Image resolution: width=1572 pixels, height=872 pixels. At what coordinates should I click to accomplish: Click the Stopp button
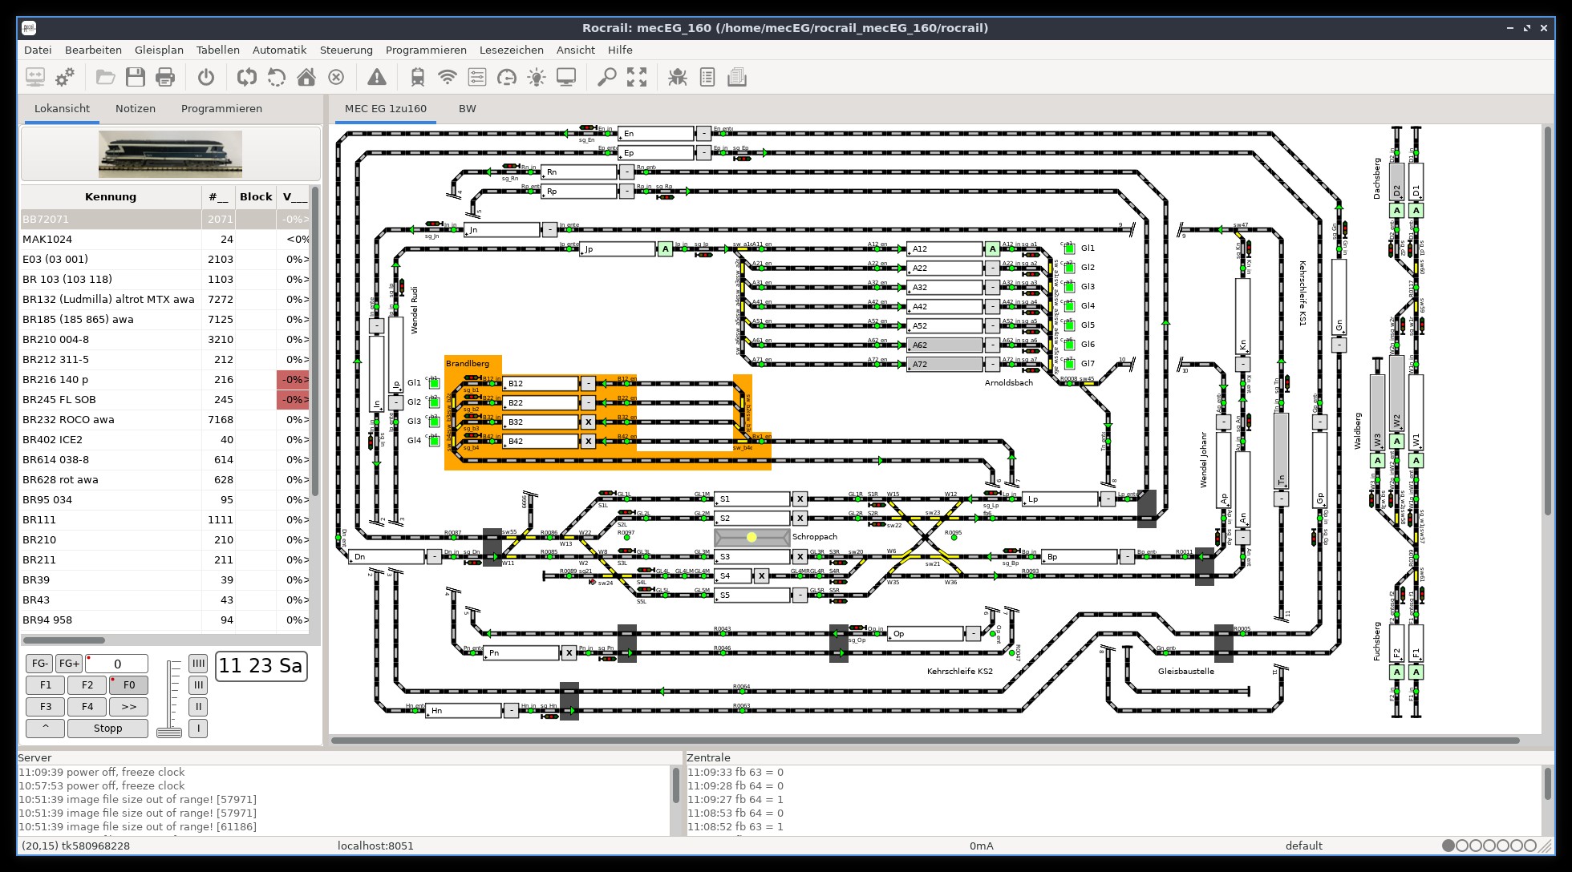point(108,729)
